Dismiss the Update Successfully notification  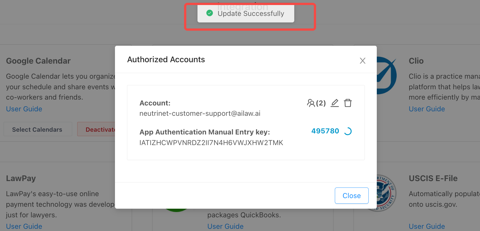[246, 13]
